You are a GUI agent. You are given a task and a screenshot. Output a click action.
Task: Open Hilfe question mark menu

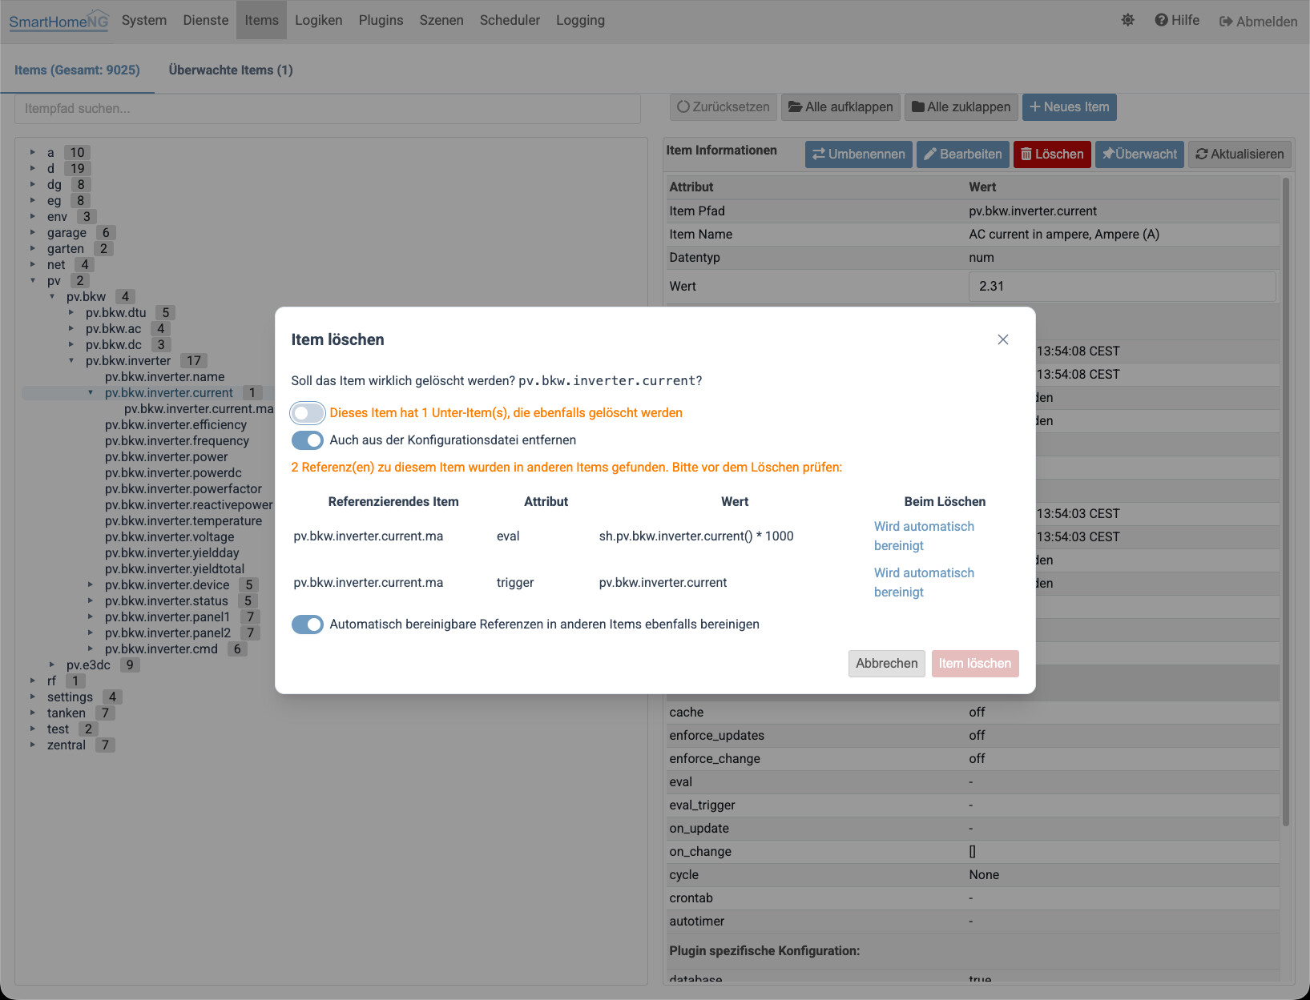(x=1177, y=20)
